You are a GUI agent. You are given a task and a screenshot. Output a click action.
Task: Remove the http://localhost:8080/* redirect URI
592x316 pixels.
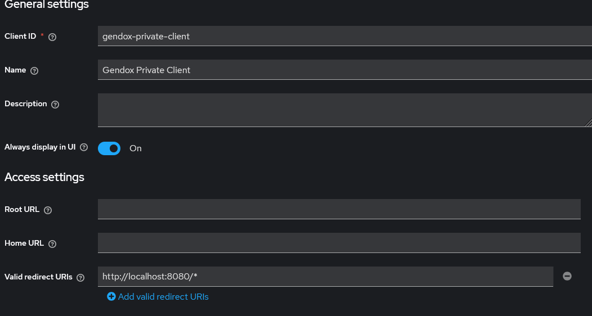click(567, 276)
